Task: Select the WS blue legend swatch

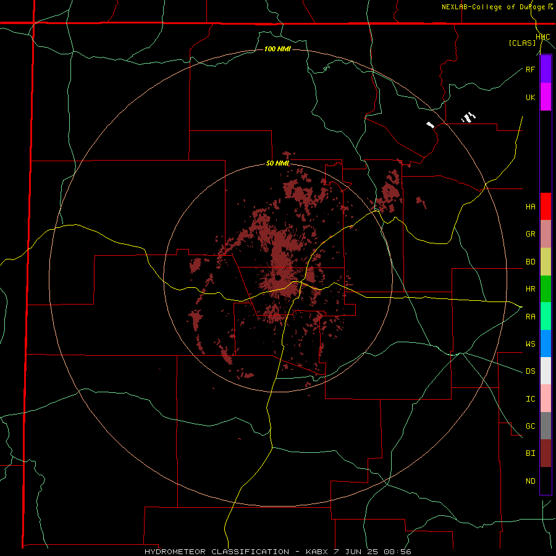Action: [x=545, y=343]
